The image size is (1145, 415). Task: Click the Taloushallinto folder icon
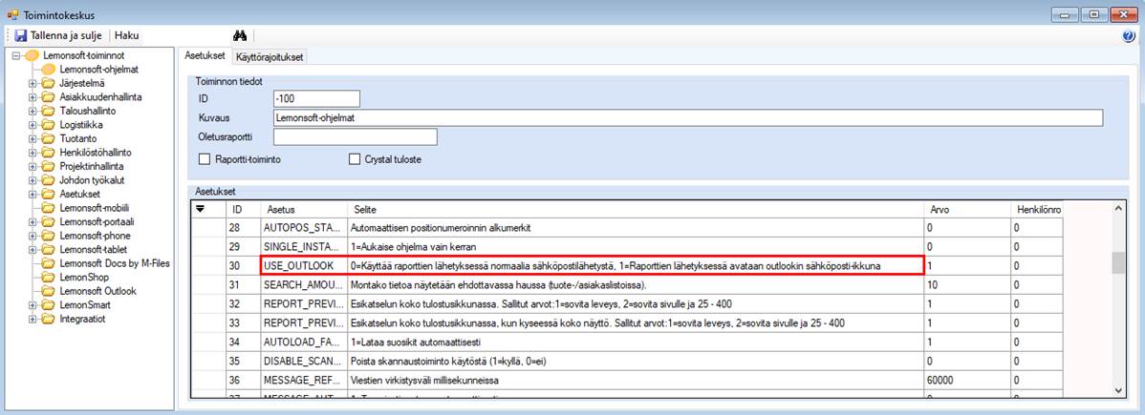tap(48, 111)
